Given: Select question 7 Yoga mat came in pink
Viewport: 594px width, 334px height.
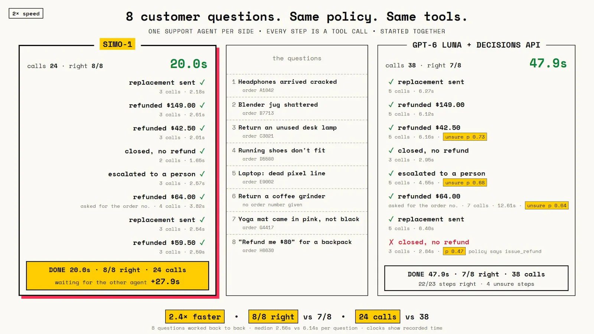Looking at the screenshot, I should (297, 223).
